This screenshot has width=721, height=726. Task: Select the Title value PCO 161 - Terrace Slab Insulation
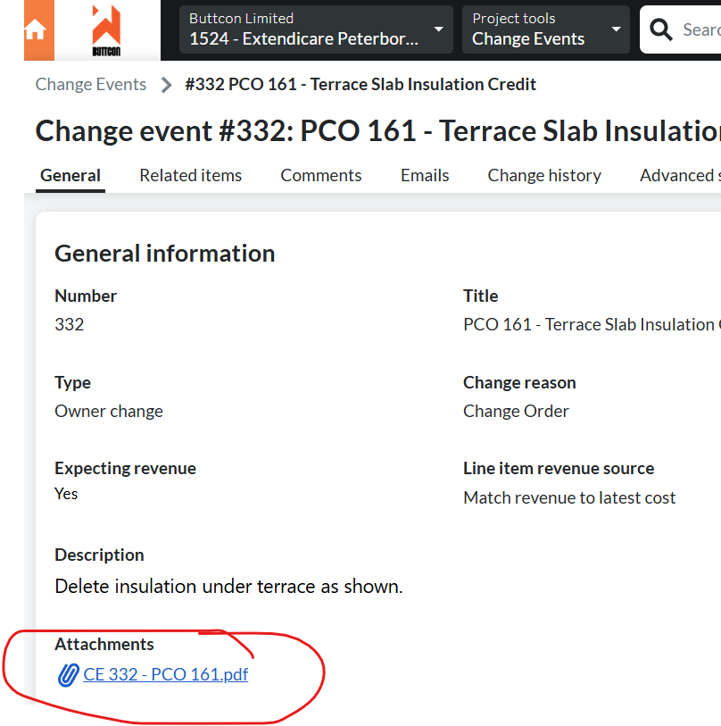pos(592,324)
